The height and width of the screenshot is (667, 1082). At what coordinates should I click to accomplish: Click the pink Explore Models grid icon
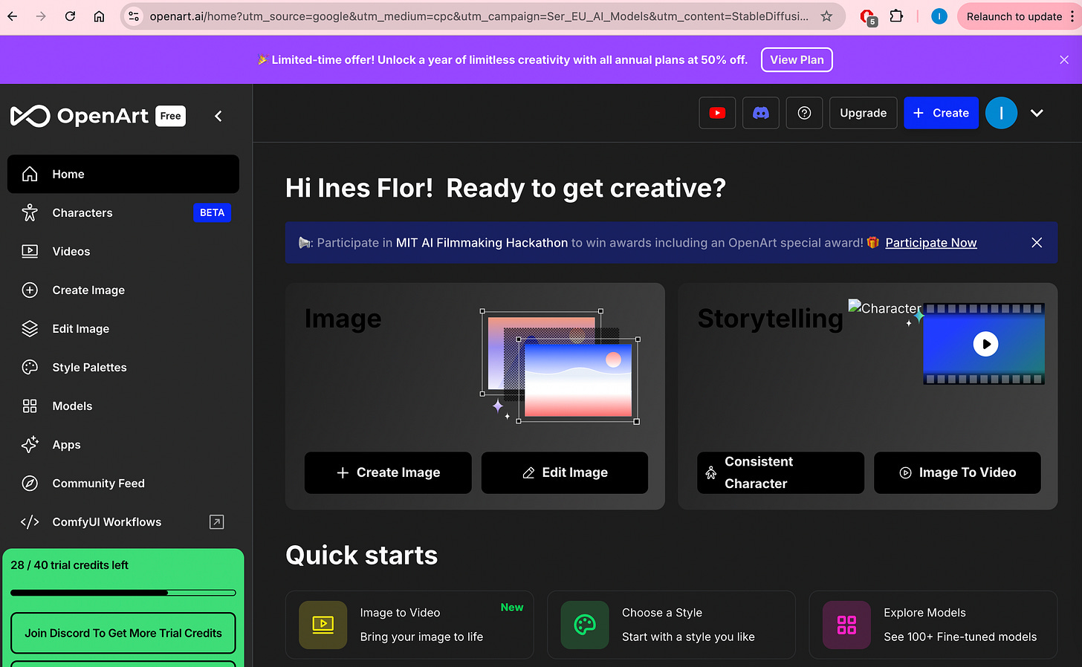[846, 625]
